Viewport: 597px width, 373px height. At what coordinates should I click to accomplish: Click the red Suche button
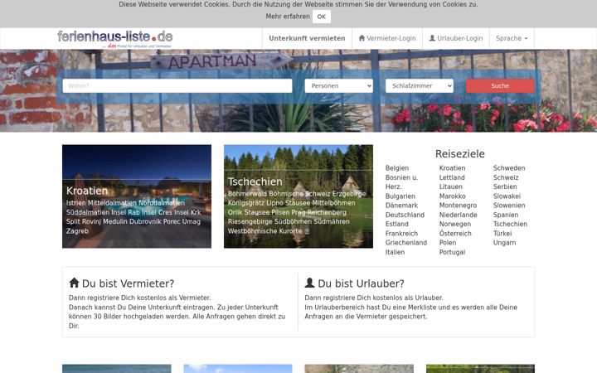pos(500,85)
